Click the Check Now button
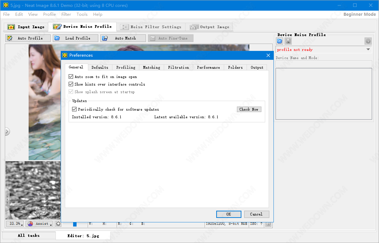Viewport: 379px width, 243px height. pyautogui.click(x=249, y=109)
